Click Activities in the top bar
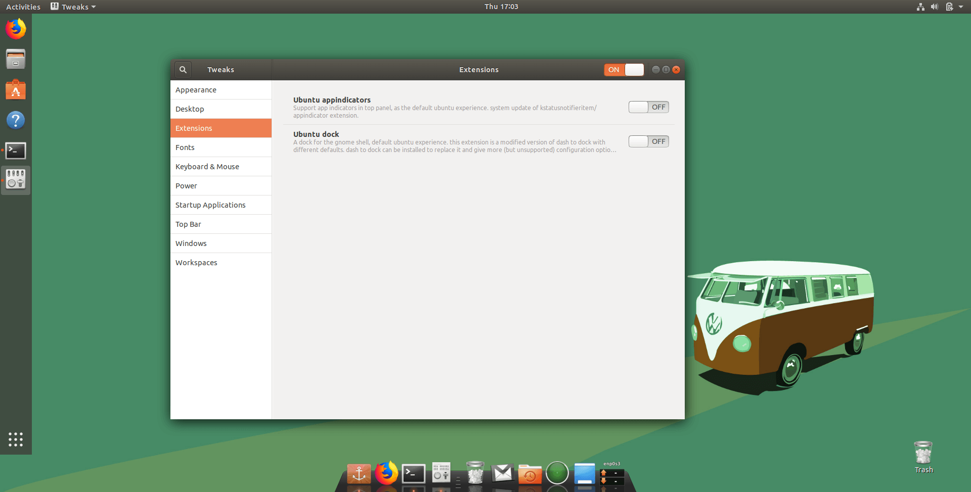971x492 pixels. coord(23,7)
